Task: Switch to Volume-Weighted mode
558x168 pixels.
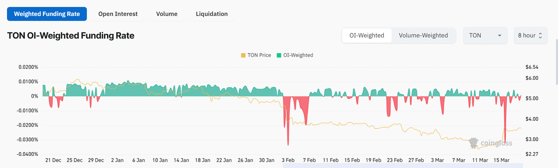Action: 423,36
